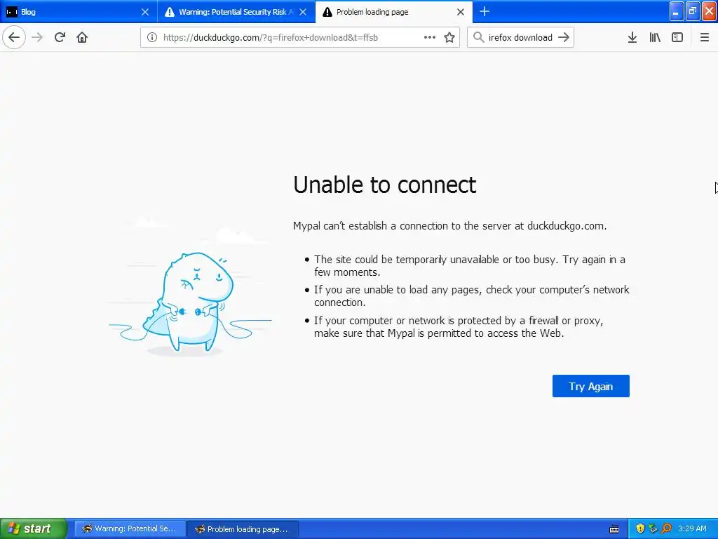Click the forward navigation arrow
Screen dimensions: 718x539
click(37, 37)
